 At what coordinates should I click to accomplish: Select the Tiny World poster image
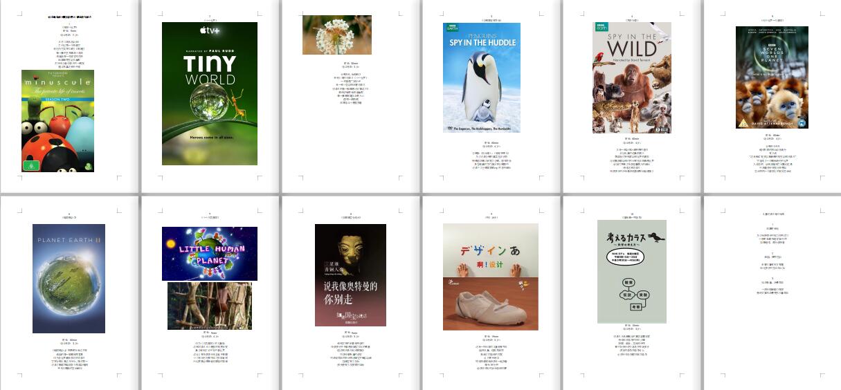pos(210,93)
